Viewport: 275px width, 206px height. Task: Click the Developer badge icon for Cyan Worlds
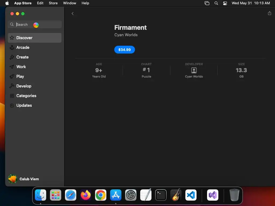[x=194, y=71]
